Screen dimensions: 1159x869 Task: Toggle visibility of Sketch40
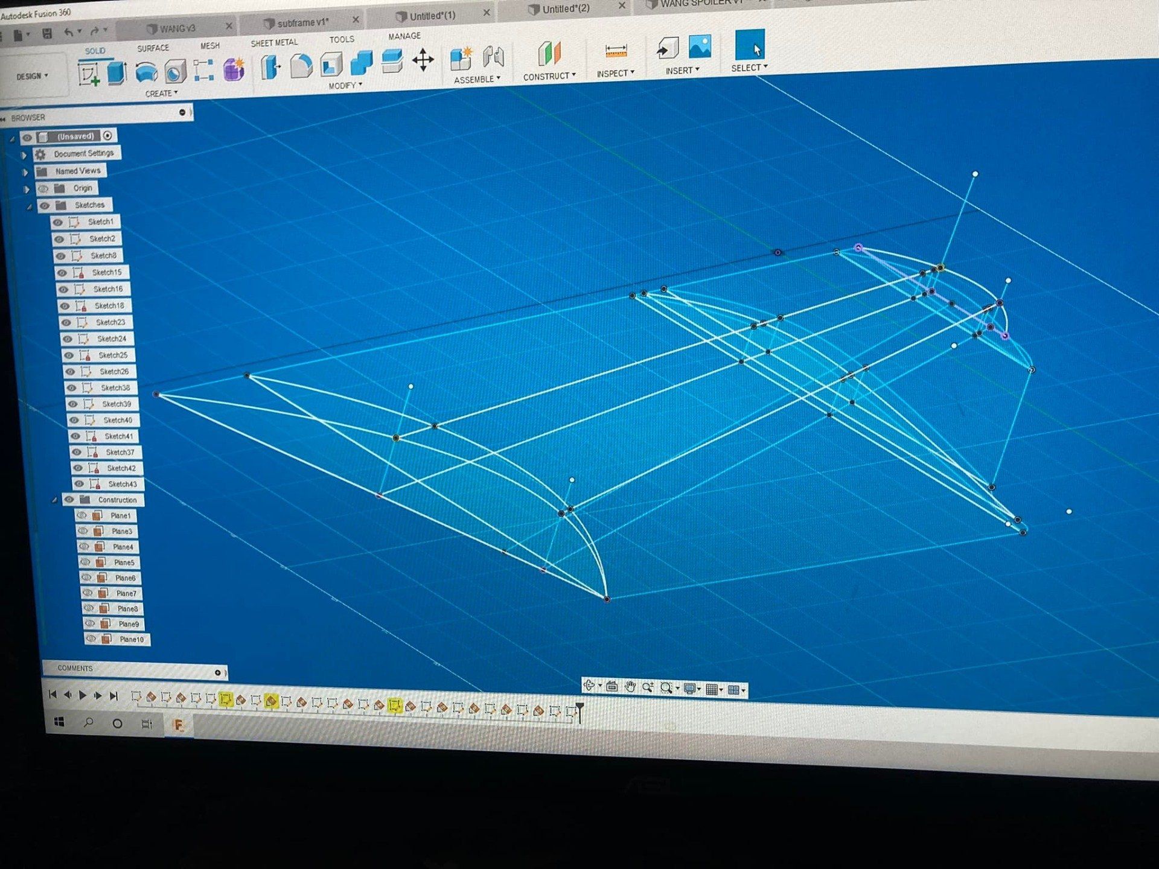74,420
